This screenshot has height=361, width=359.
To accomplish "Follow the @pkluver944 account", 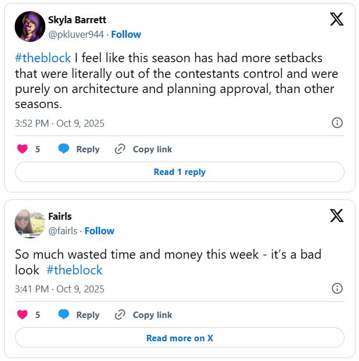I will point(126,34).
